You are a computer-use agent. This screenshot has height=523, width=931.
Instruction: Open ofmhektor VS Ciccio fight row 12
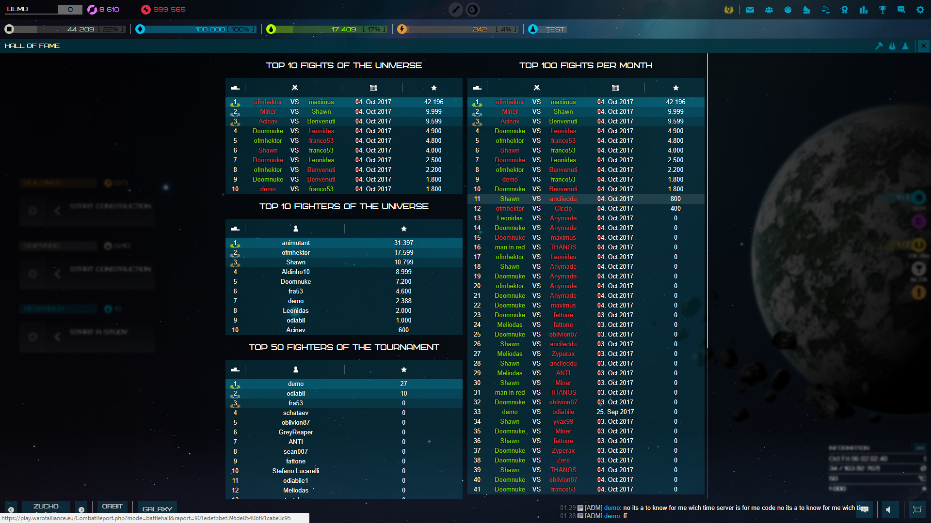[586, 209]
